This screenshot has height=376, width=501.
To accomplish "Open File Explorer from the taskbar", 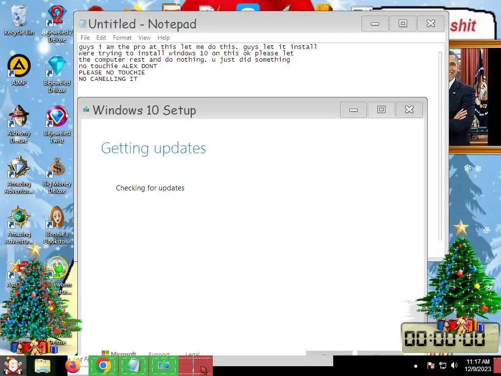I will tap(43, 366).
